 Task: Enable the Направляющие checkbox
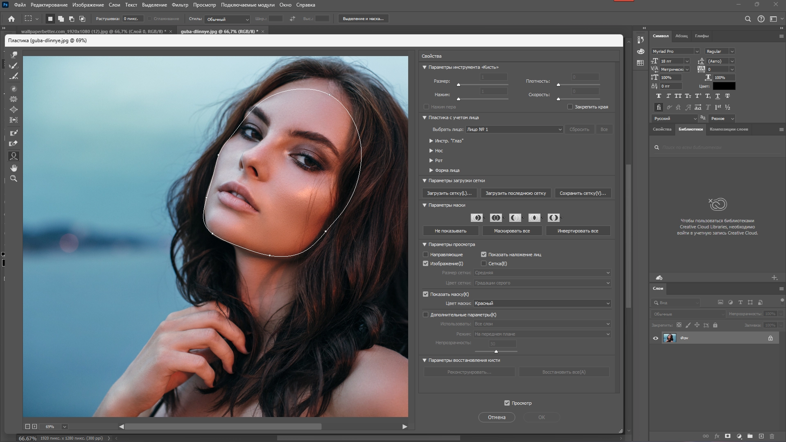coord(426,255)
